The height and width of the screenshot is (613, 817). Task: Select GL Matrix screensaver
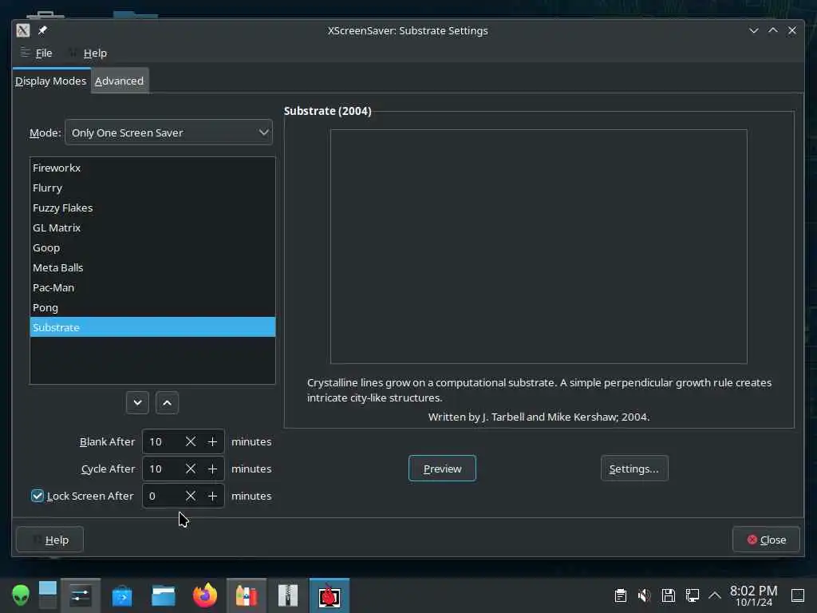point(152,227)
